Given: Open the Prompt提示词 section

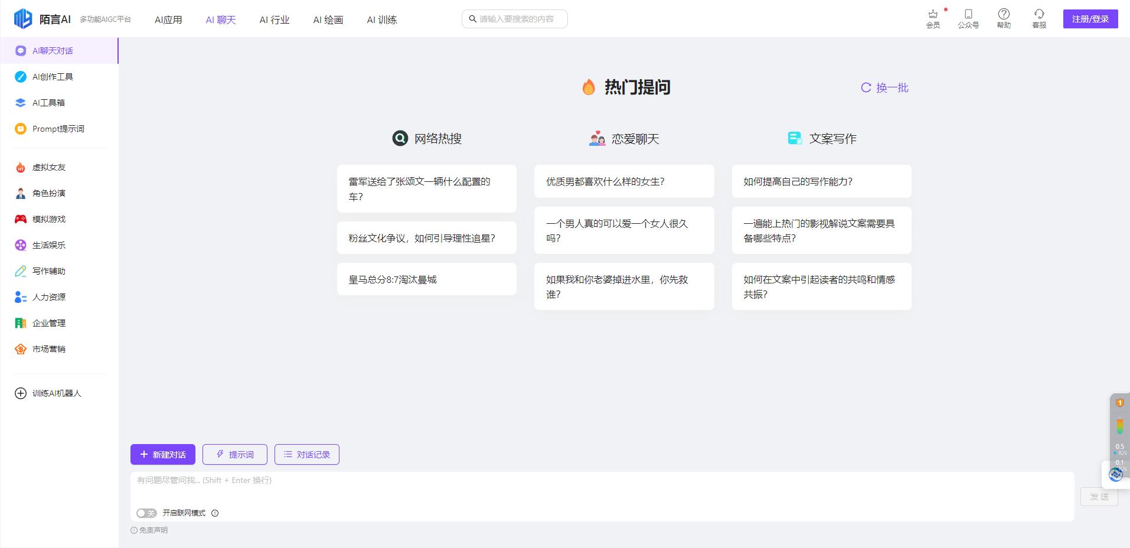Looking at the screenshot, I should [x=58, y=129].
